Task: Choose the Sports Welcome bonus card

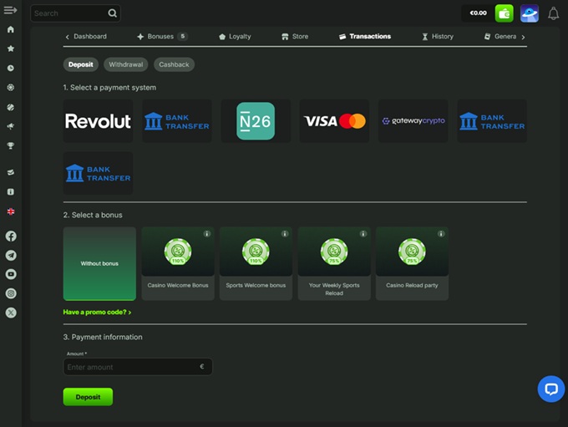Action: pos(256,263)
